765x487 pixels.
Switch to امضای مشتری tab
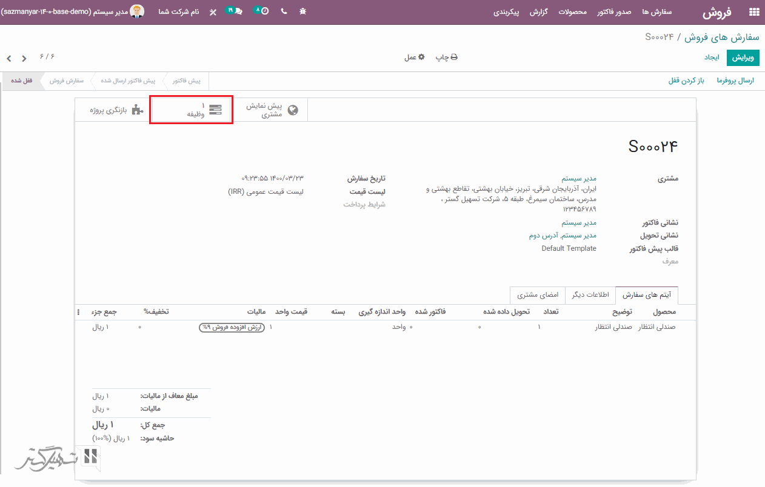537,295
